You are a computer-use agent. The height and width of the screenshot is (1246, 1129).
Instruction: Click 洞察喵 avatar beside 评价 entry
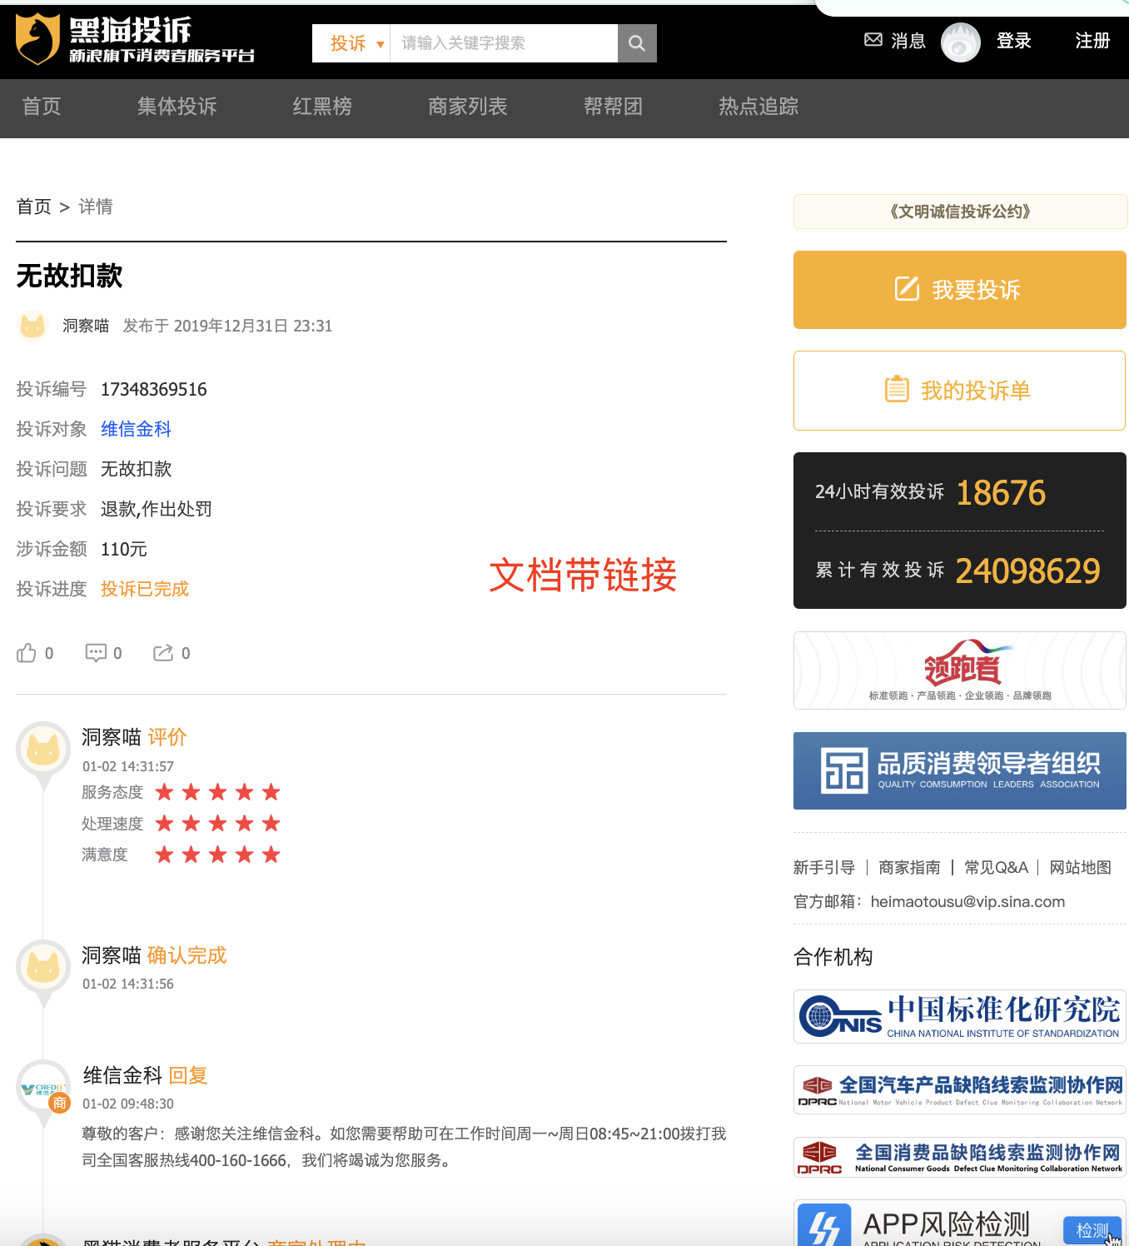43,749
